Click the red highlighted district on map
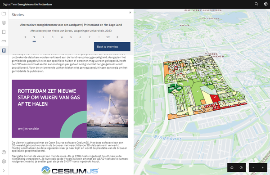 (x=215, y=99)
